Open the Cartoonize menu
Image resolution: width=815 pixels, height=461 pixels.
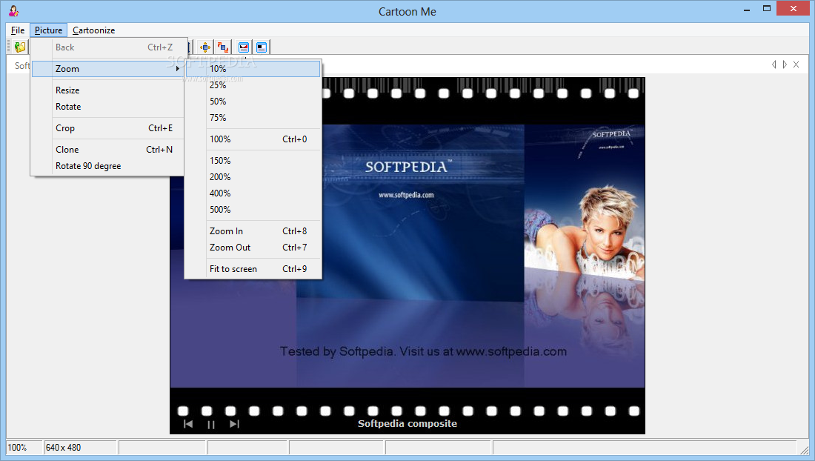pos(93,30)
